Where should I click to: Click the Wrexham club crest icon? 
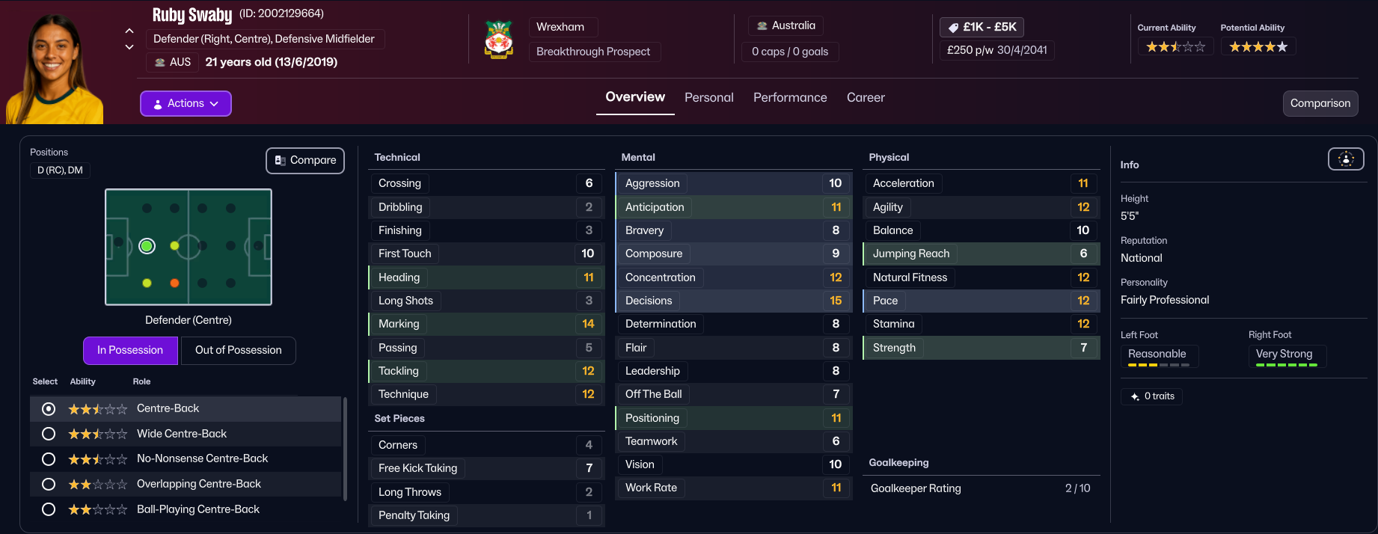(x=499, y=40)
